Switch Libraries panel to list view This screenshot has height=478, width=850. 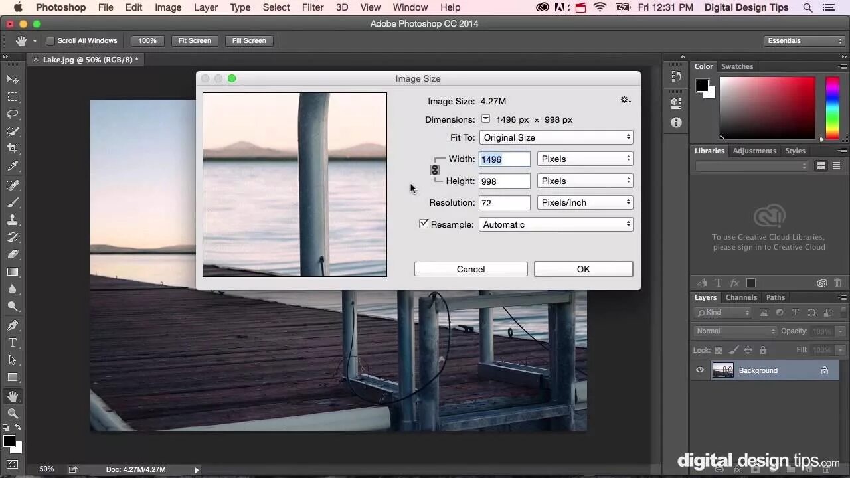[x=837, y=166]
